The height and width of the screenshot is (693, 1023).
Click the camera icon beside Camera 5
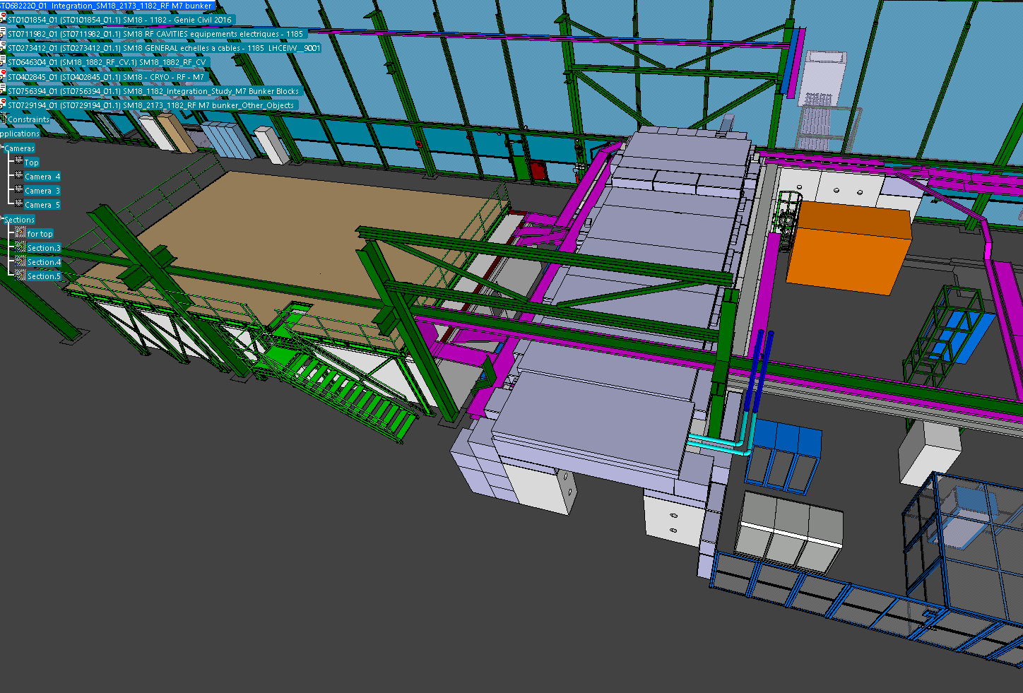tap(19, 204)
